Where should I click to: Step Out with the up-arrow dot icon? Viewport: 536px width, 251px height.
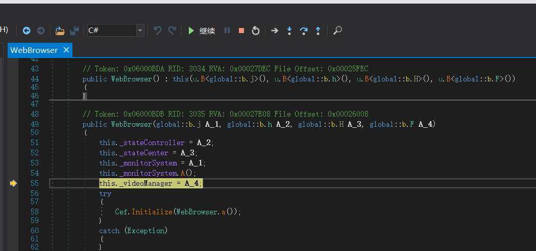coord(318,31)
